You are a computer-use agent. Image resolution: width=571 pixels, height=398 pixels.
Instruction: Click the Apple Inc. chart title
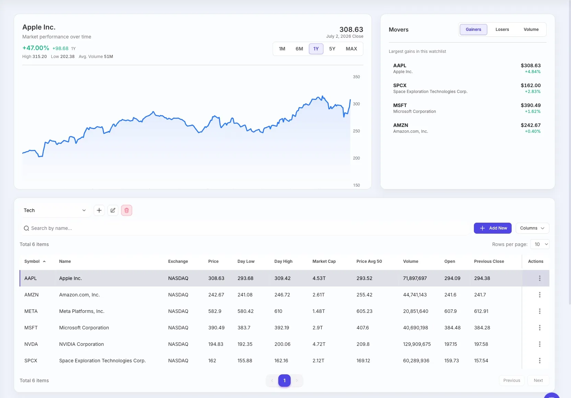pyautogui.click(x=39, y=27)
